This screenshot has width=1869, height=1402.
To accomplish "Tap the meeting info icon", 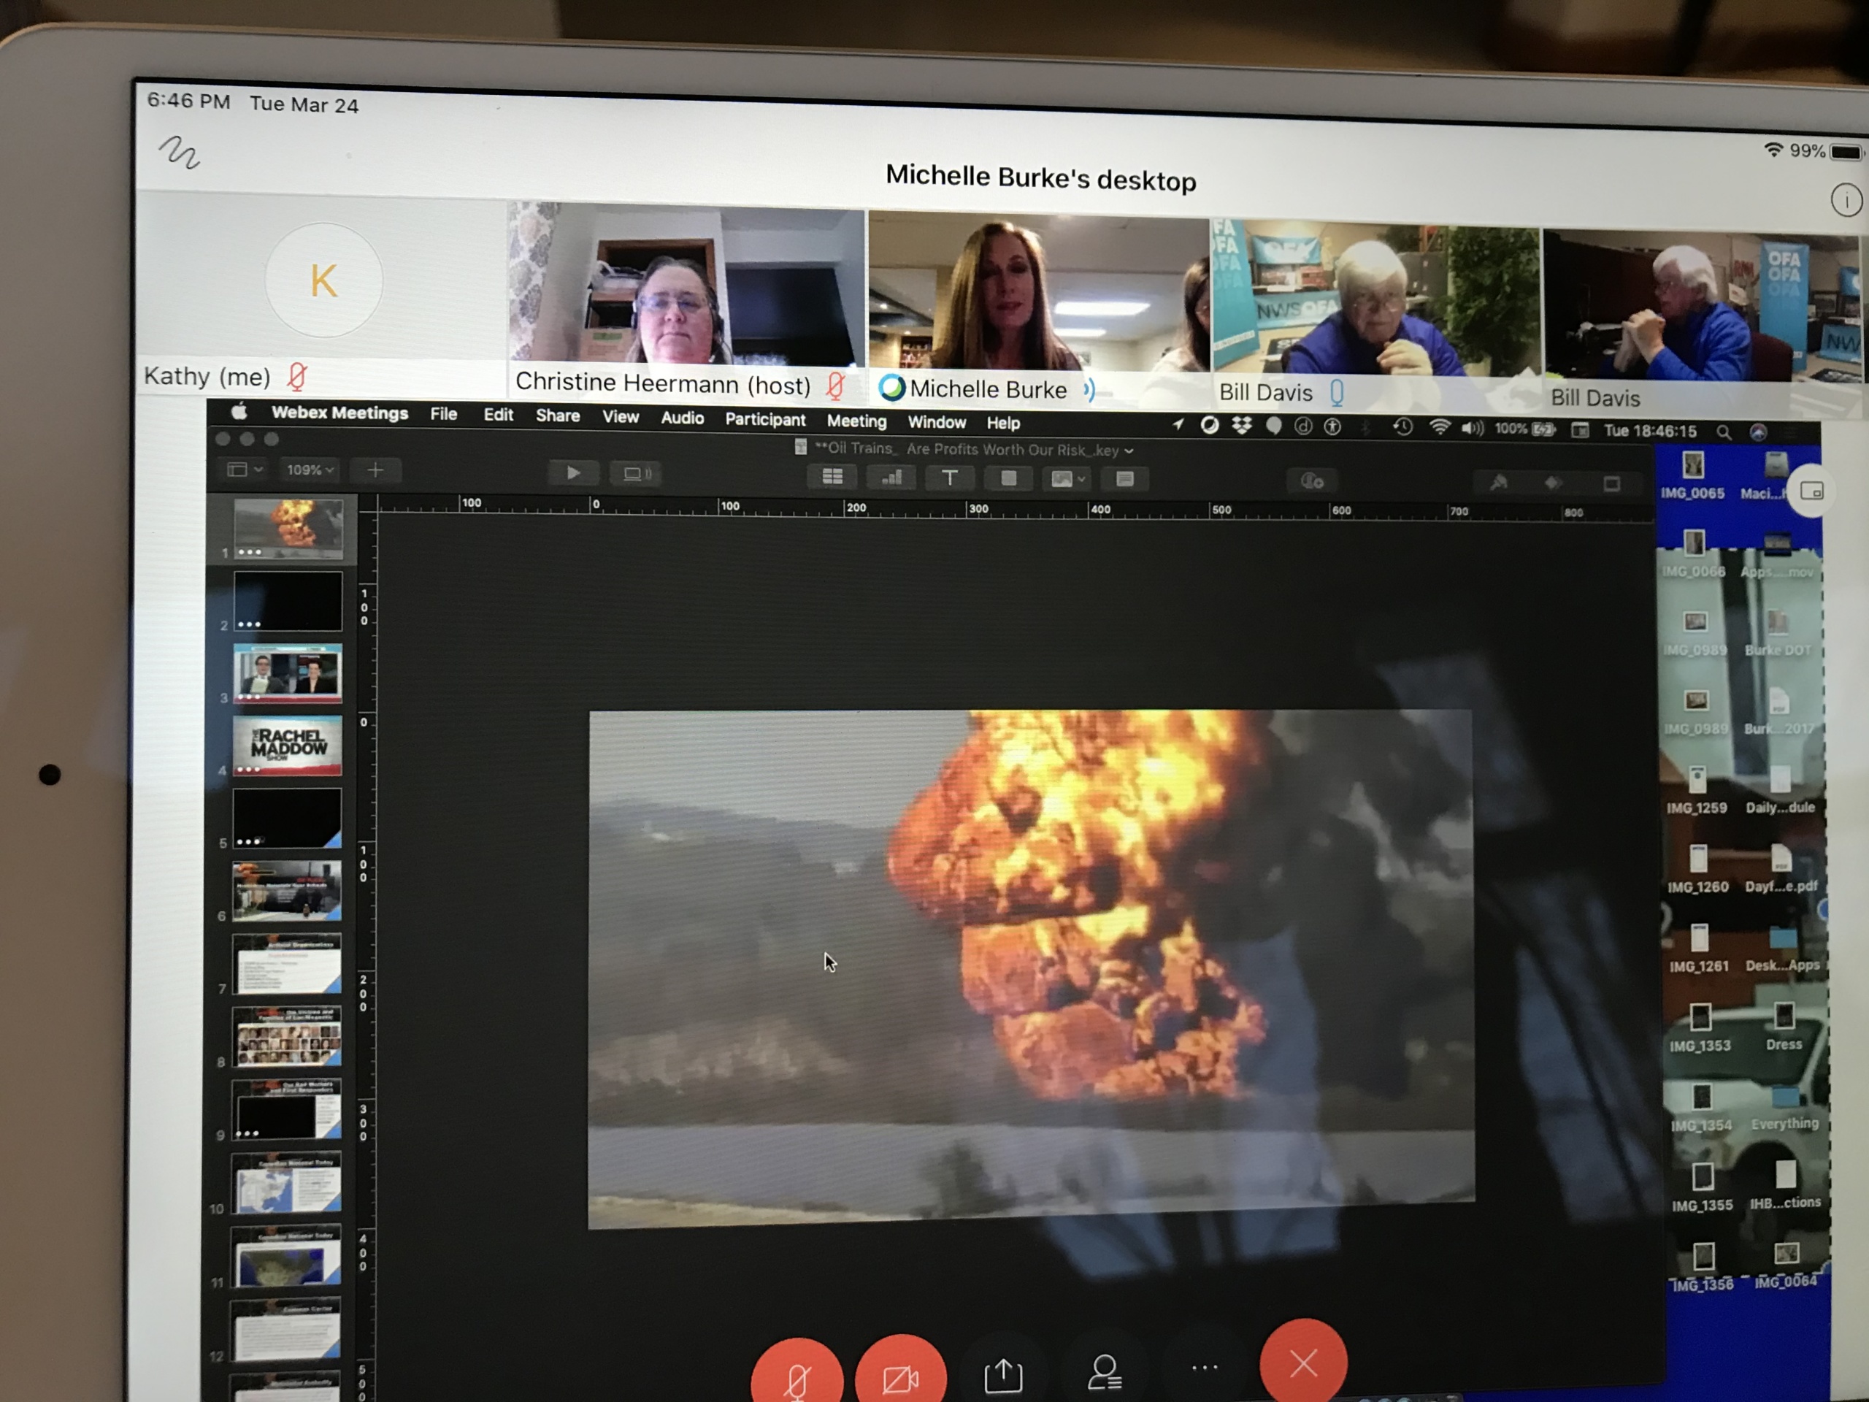I will [x=1846, y=200].
